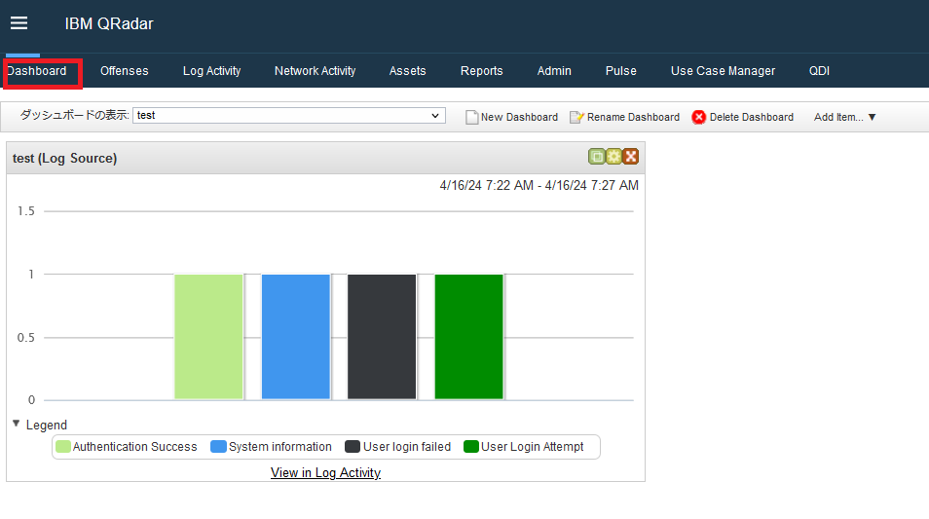Click the Rename Dashboard pencil icon
This screenshot has width=929, height=519.
click(x=576, y=117)
